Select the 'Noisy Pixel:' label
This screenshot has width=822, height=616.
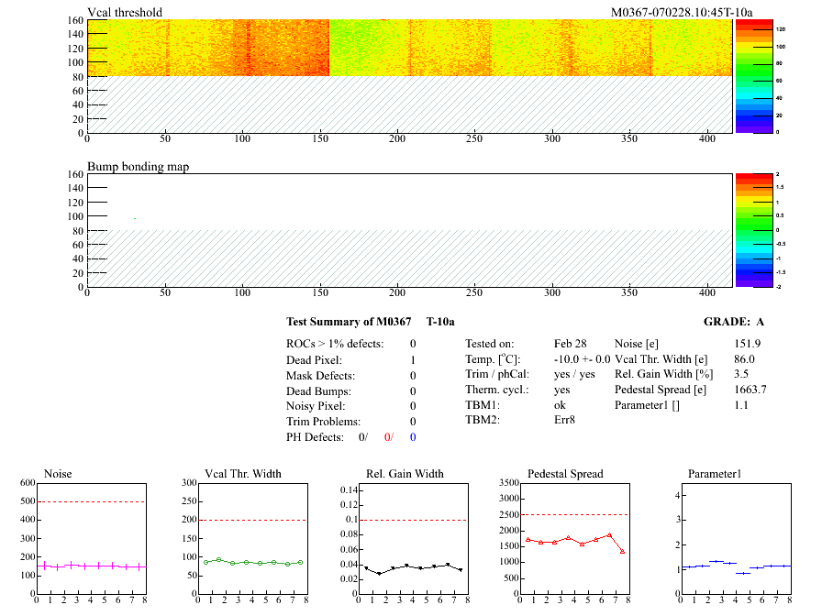(x=316, y=406)
